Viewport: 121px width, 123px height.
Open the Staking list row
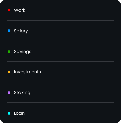tap(61, 92)
